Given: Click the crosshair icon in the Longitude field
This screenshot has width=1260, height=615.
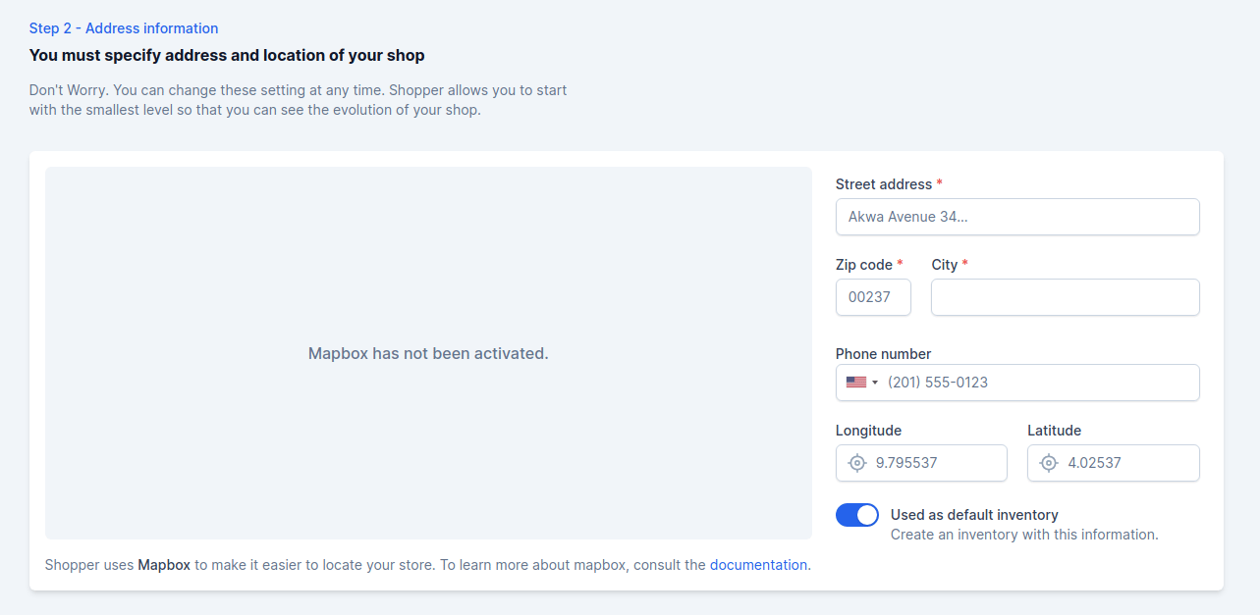Looking at the screenshot, I should [857, 463].
